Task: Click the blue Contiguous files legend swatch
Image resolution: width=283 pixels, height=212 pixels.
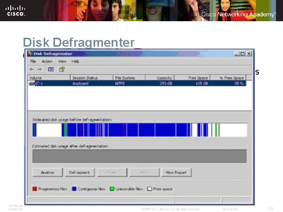Action: tap(74, 189)
